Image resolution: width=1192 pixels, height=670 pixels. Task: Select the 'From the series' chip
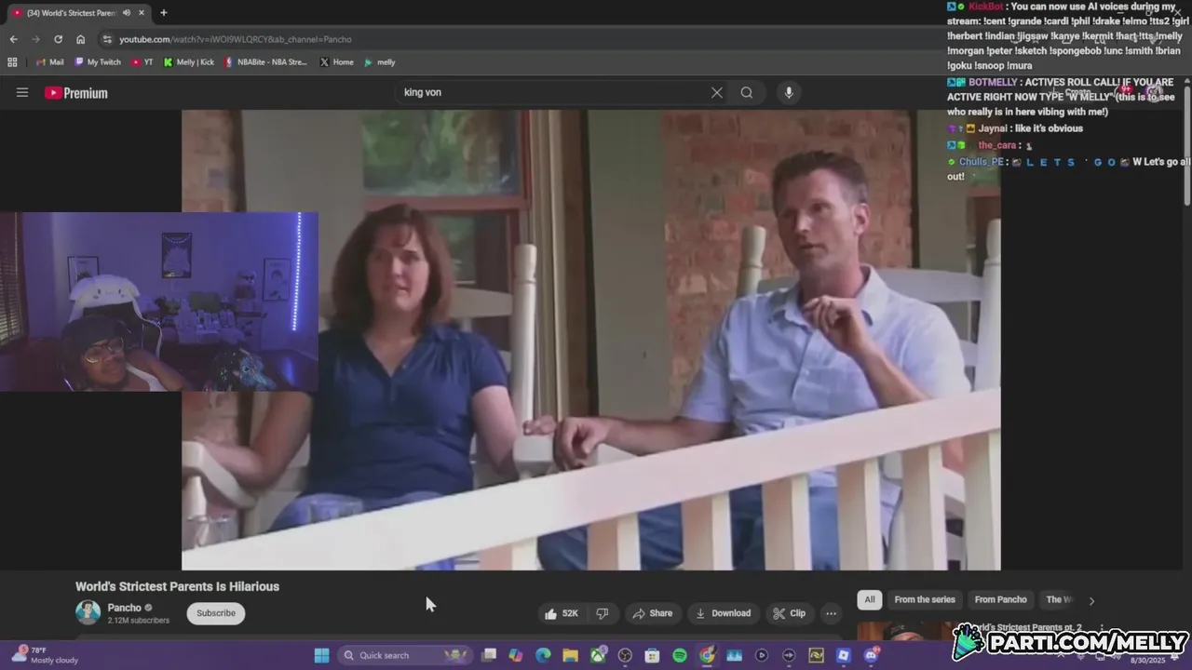[925, 599]
